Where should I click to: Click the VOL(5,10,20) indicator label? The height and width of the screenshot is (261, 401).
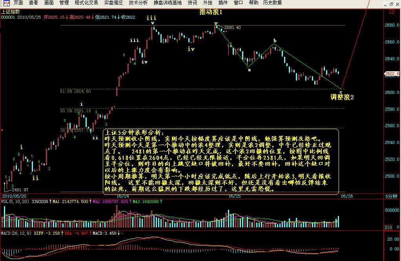point(15,202)
